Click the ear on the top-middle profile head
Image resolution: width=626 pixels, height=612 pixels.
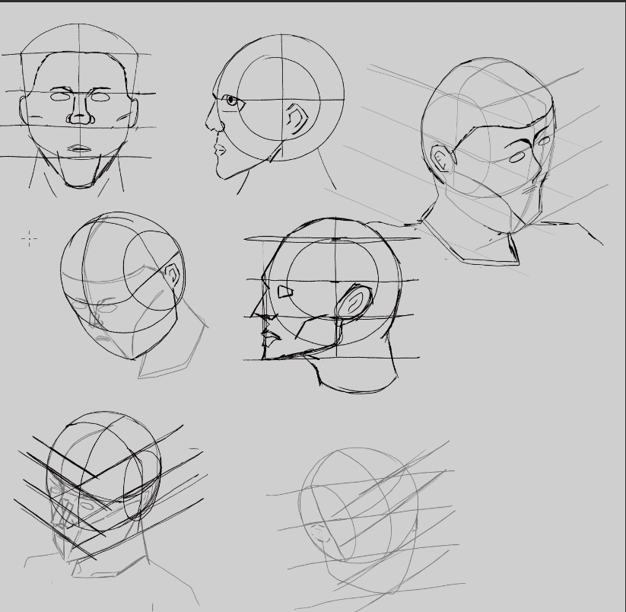297,119
